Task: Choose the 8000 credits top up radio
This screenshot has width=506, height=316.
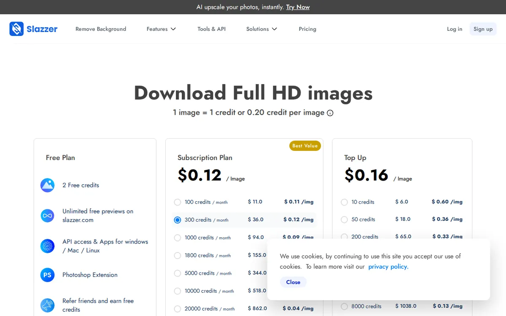Action: (x=344, y=306)
